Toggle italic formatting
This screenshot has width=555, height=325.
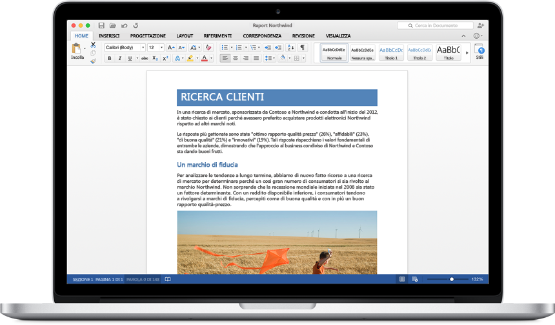point(119,59)
